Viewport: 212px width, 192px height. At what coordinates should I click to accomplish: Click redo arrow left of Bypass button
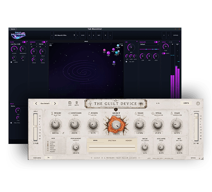[169, 35]
